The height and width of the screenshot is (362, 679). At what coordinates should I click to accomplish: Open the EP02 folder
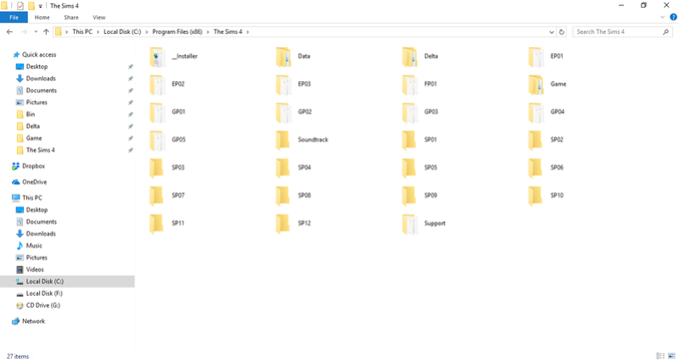point(167,84)
